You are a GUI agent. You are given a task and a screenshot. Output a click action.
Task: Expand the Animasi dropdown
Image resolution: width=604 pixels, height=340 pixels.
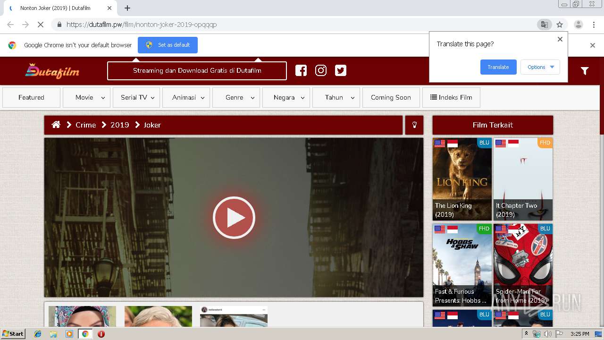186,97
